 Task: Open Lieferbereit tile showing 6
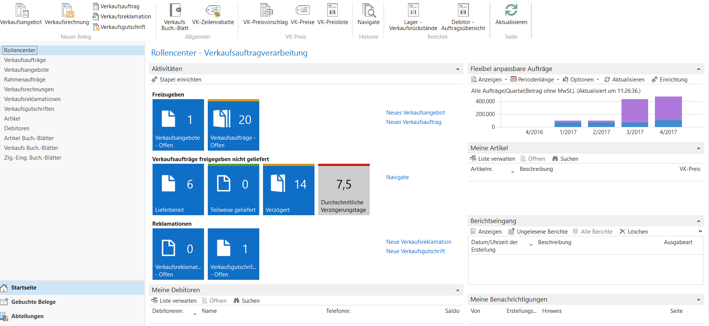click(x=178, y=190)
